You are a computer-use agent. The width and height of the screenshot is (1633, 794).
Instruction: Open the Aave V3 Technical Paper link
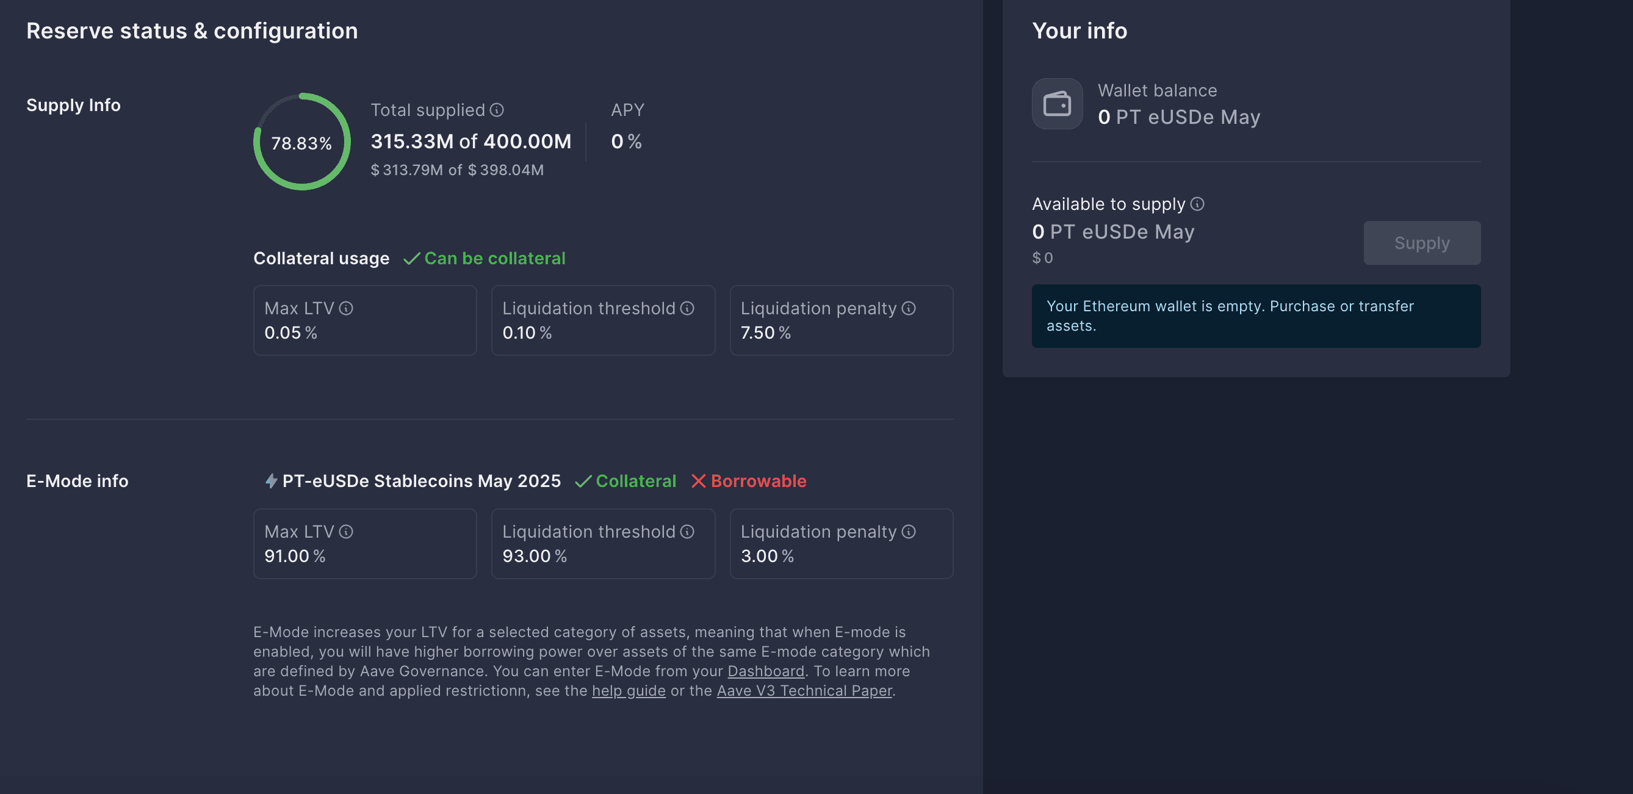pos(804,691)
